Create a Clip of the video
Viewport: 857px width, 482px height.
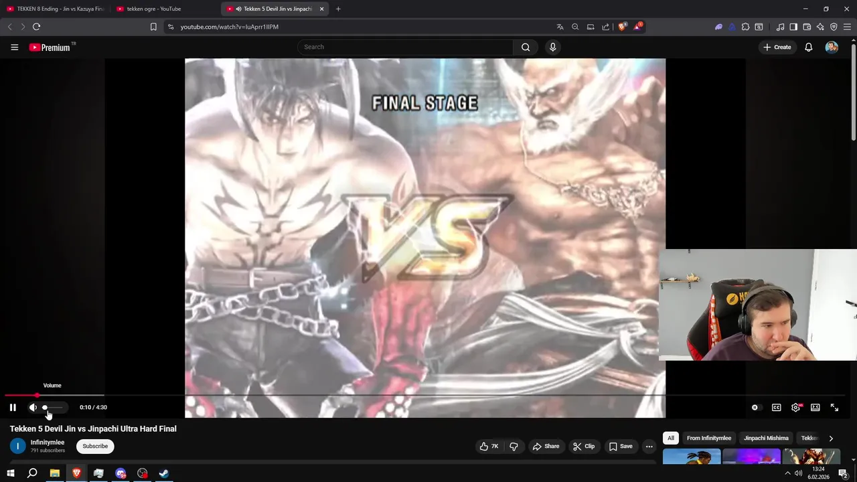click(584, 447)
